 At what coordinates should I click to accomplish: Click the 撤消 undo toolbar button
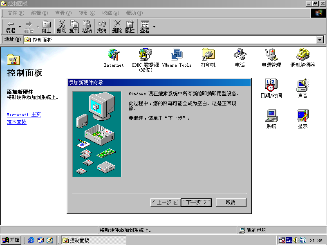click(102, 27)
